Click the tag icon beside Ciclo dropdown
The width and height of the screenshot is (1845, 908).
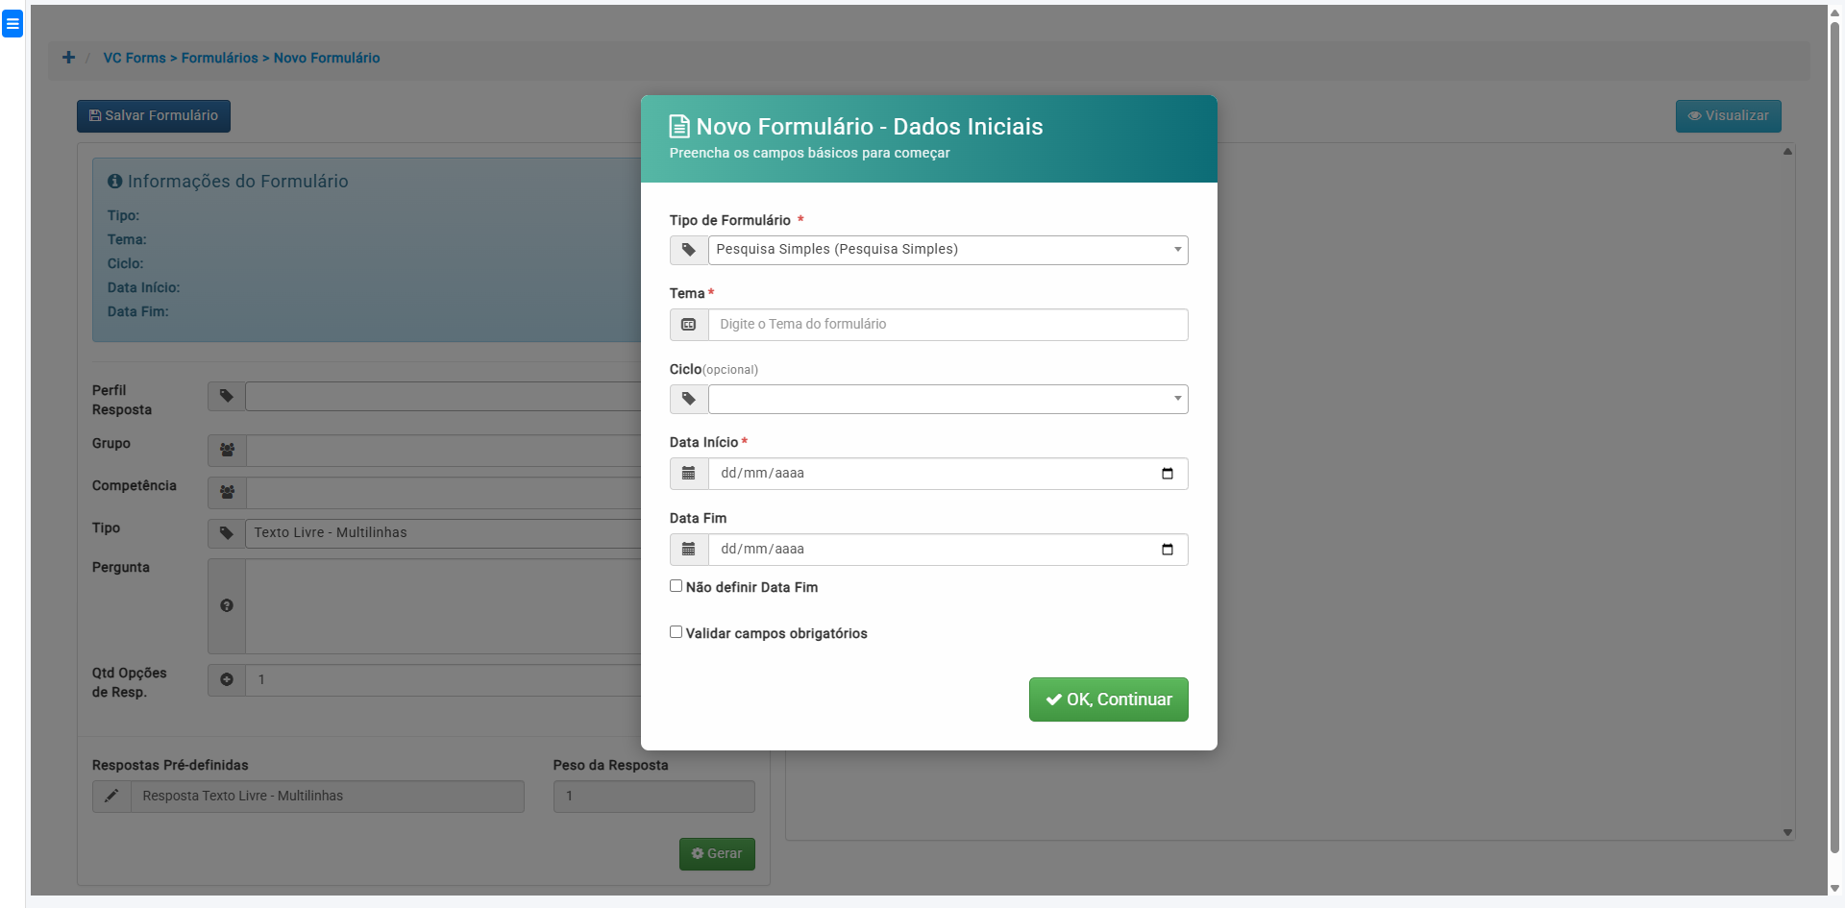pyautogui.click(x=688, y=399)
